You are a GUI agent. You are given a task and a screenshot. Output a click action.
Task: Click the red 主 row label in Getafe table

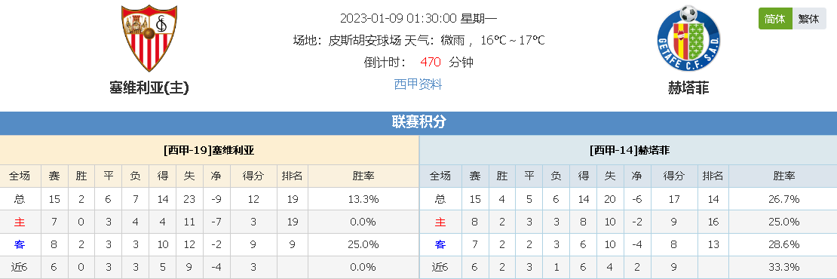tap(440, 222)
